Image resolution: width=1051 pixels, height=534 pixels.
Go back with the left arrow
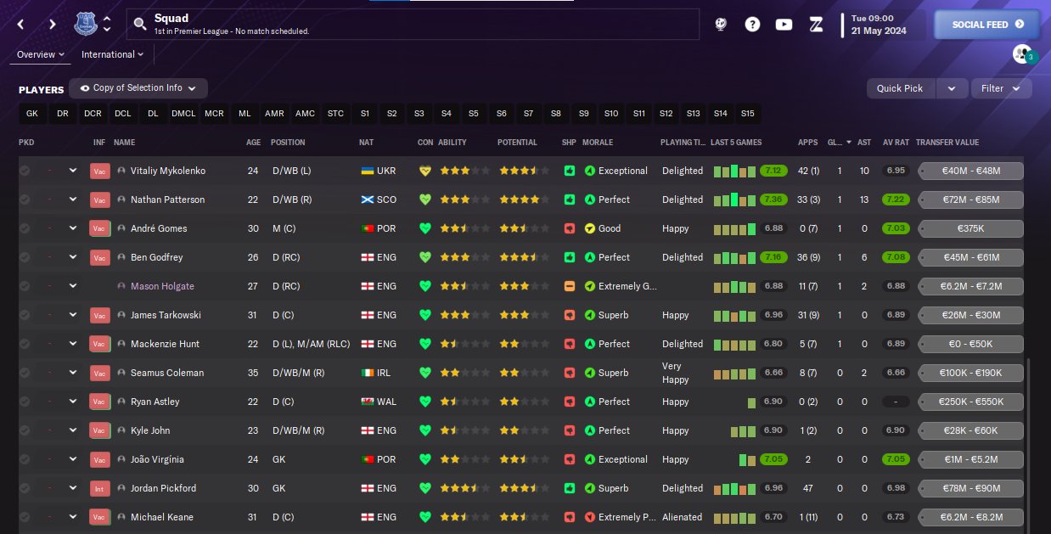[x=21, y=24]
